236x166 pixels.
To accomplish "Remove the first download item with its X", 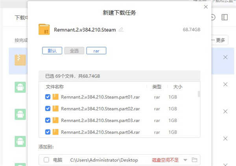I will (x=225, y=57).
